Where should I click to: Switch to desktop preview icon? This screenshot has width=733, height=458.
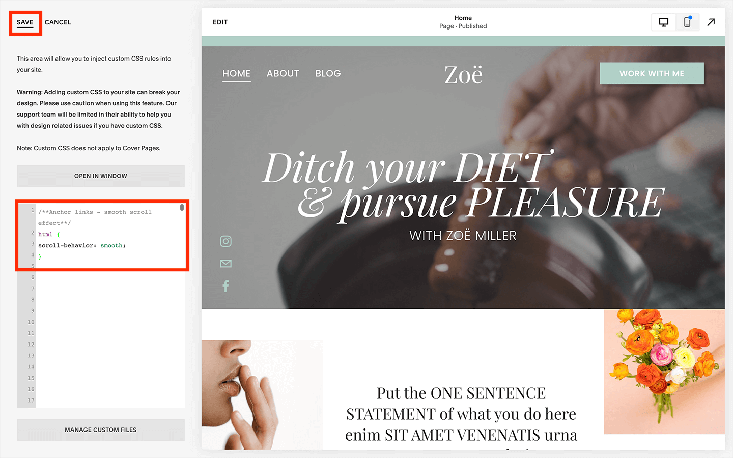coord(663,22)
